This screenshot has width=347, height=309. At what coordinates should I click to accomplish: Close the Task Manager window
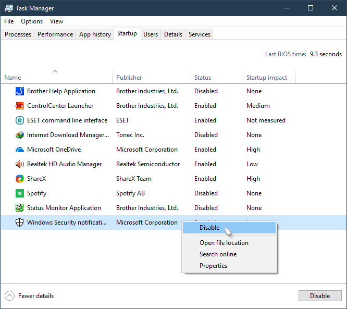[x=334, y=8]
